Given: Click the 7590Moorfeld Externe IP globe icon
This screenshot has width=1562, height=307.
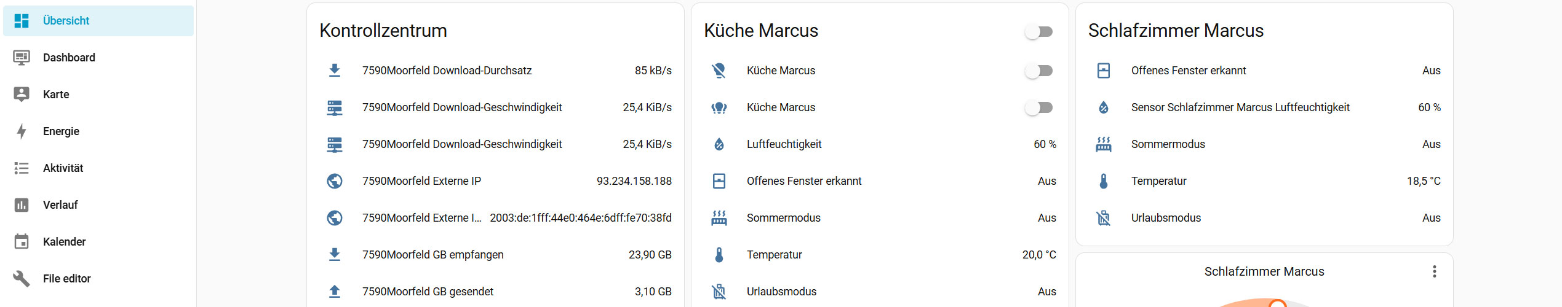Looking at the screenshot, I should (x=335, y=181).
